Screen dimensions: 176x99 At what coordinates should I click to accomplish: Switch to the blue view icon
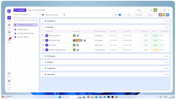click(x=168, y=15)
